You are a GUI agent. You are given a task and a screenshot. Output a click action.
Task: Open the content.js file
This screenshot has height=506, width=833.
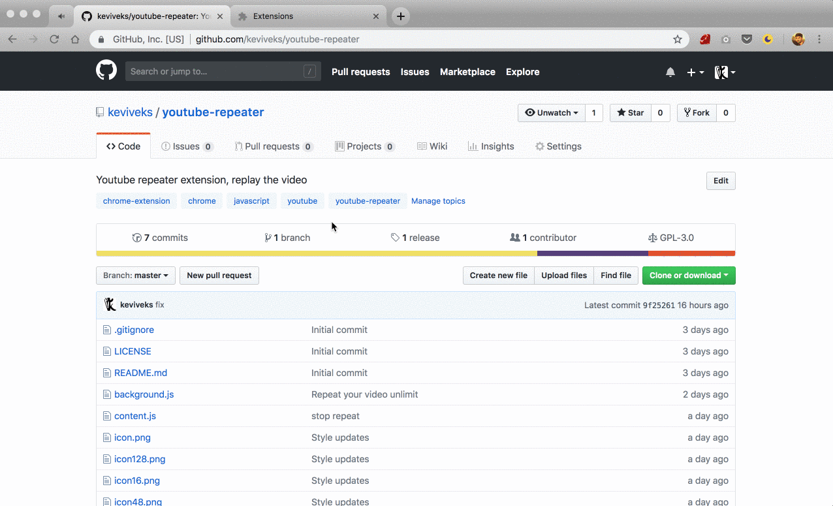[x=135, y=416]
